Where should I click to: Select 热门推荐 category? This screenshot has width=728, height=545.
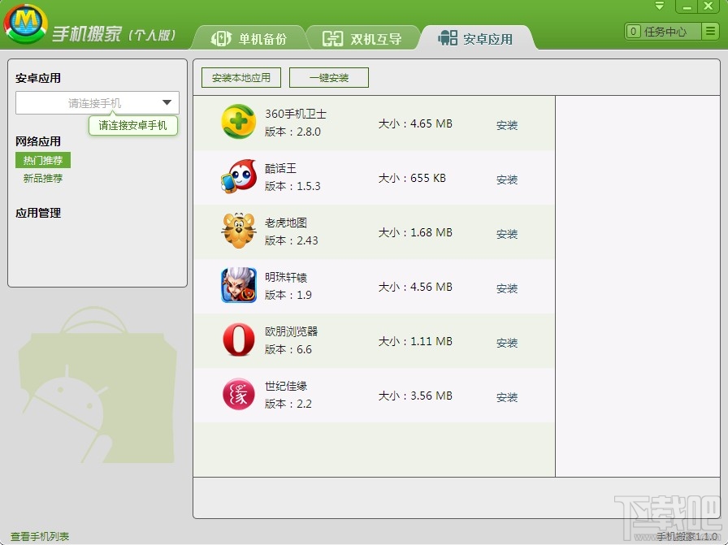(x=43, y=160)
